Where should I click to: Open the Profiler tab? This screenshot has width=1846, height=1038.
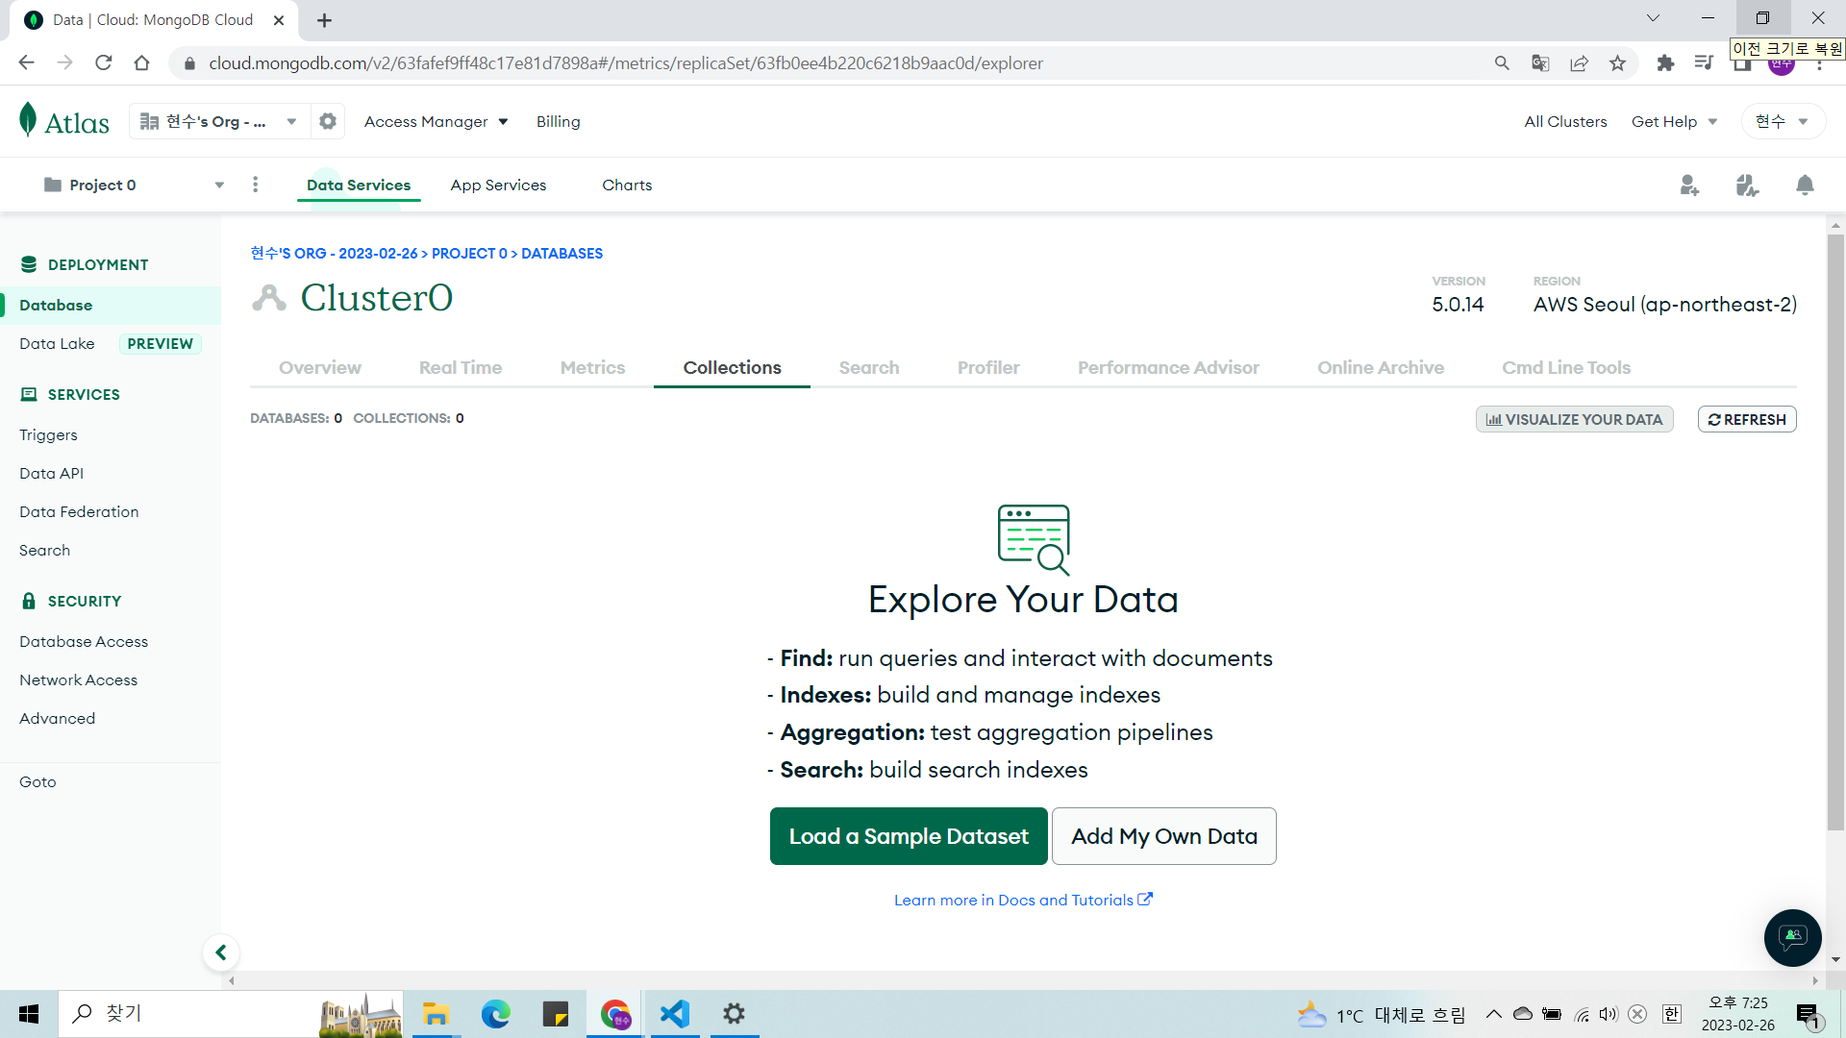pos(988,368)
